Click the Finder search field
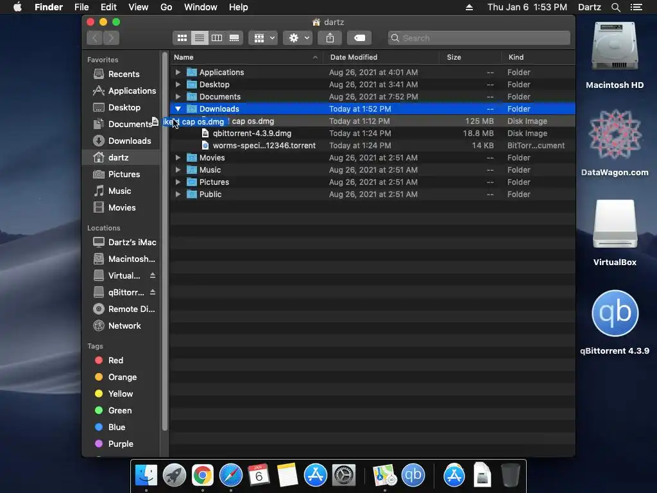 [479, 38]
